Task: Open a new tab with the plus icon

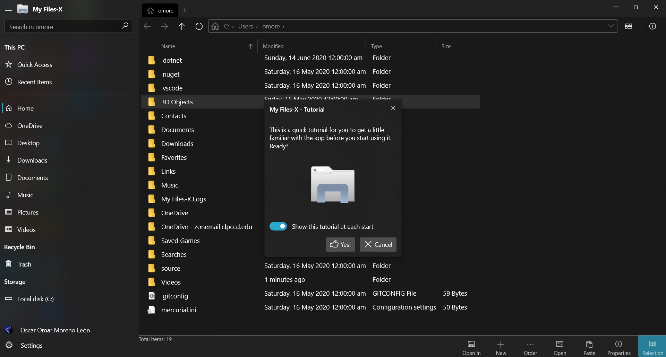Action: coord(185,10)
